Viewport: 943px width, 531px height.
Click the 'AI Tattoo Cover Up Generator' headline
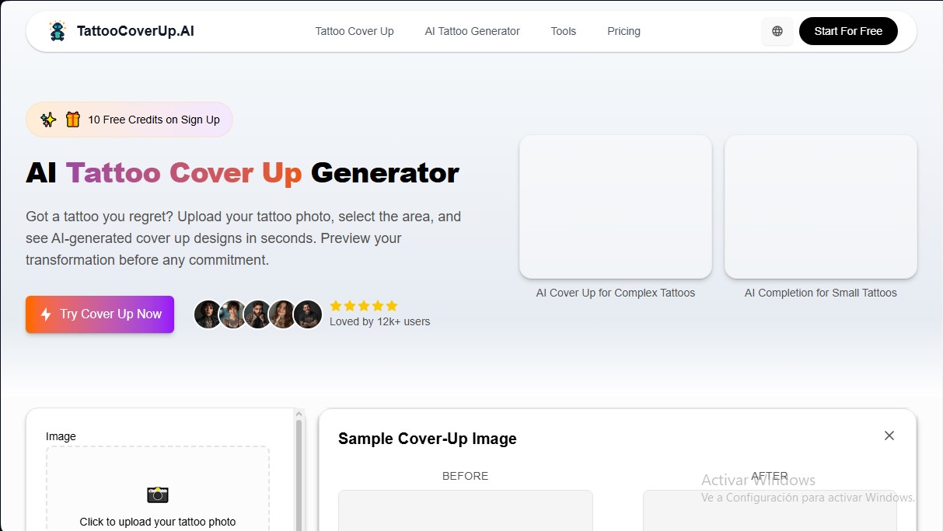click(x=243, y=172)
